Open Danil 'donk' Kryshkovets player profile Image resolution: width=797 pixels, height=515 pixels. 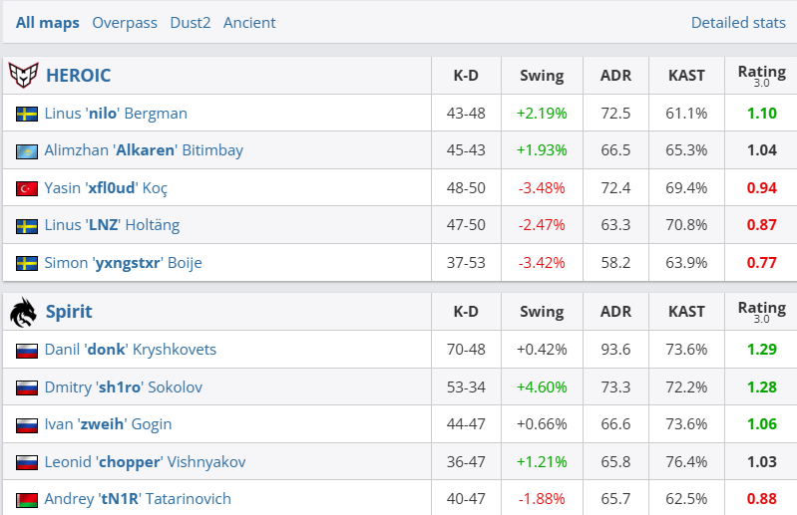pyautogui.click(x=131, y=350)
